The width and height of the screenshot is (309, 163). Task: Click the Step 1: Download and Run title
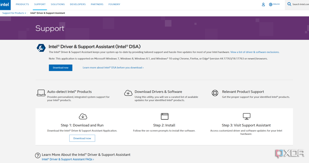coord(82,125)
